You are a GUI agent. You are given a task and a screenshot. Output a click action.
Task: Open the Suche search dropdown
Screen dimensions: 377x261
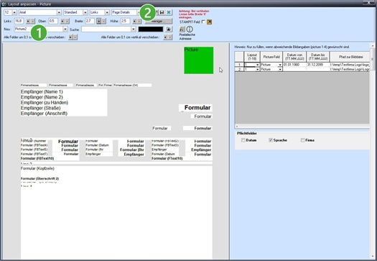pyautogui.click(x=134, y=29)
